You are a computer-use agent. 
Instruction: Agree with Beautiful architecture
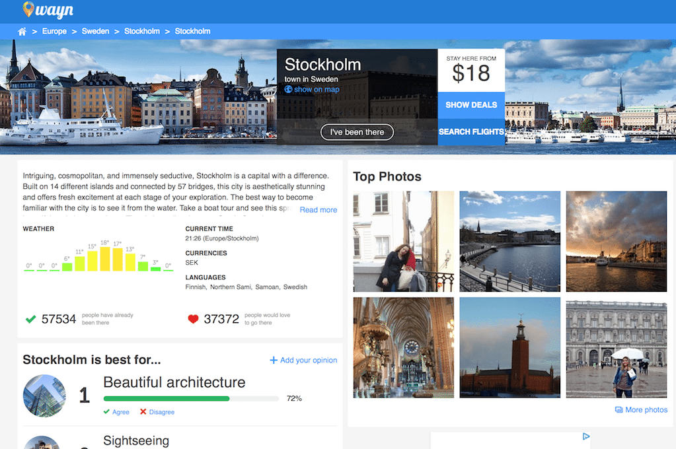pyautogui.click(x=116, y=412)
